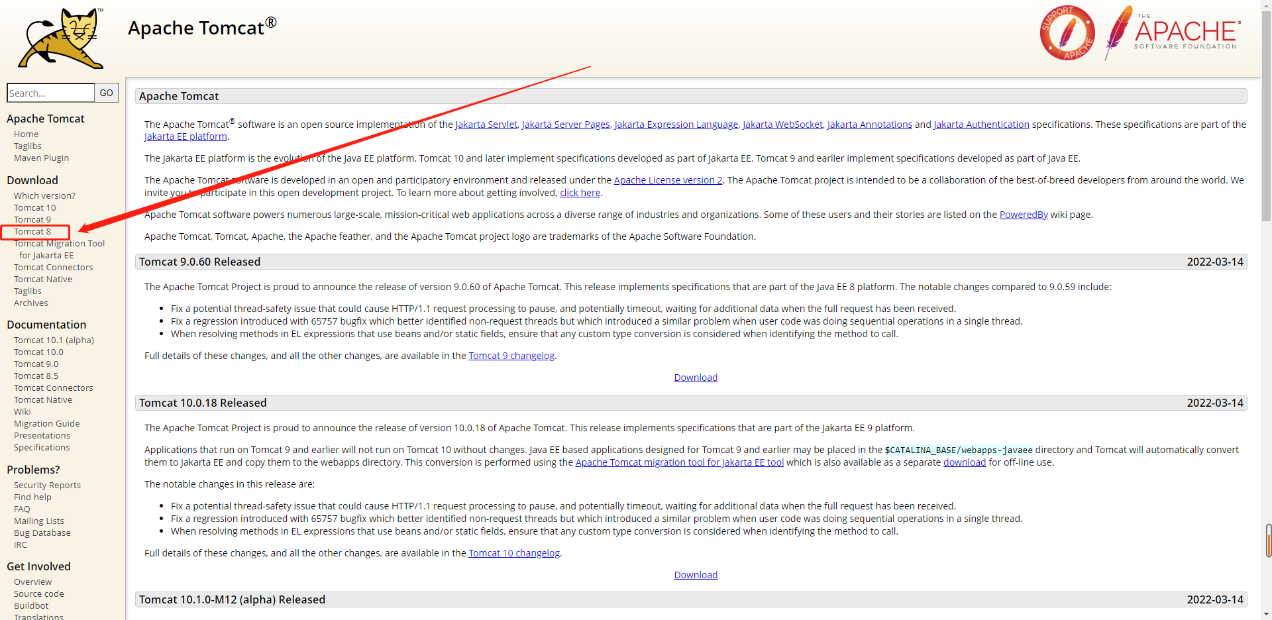Open Apache Tomcat migration tool for Jakarta EE link
The image size is (1272, 620).
[x=680, y=462]
